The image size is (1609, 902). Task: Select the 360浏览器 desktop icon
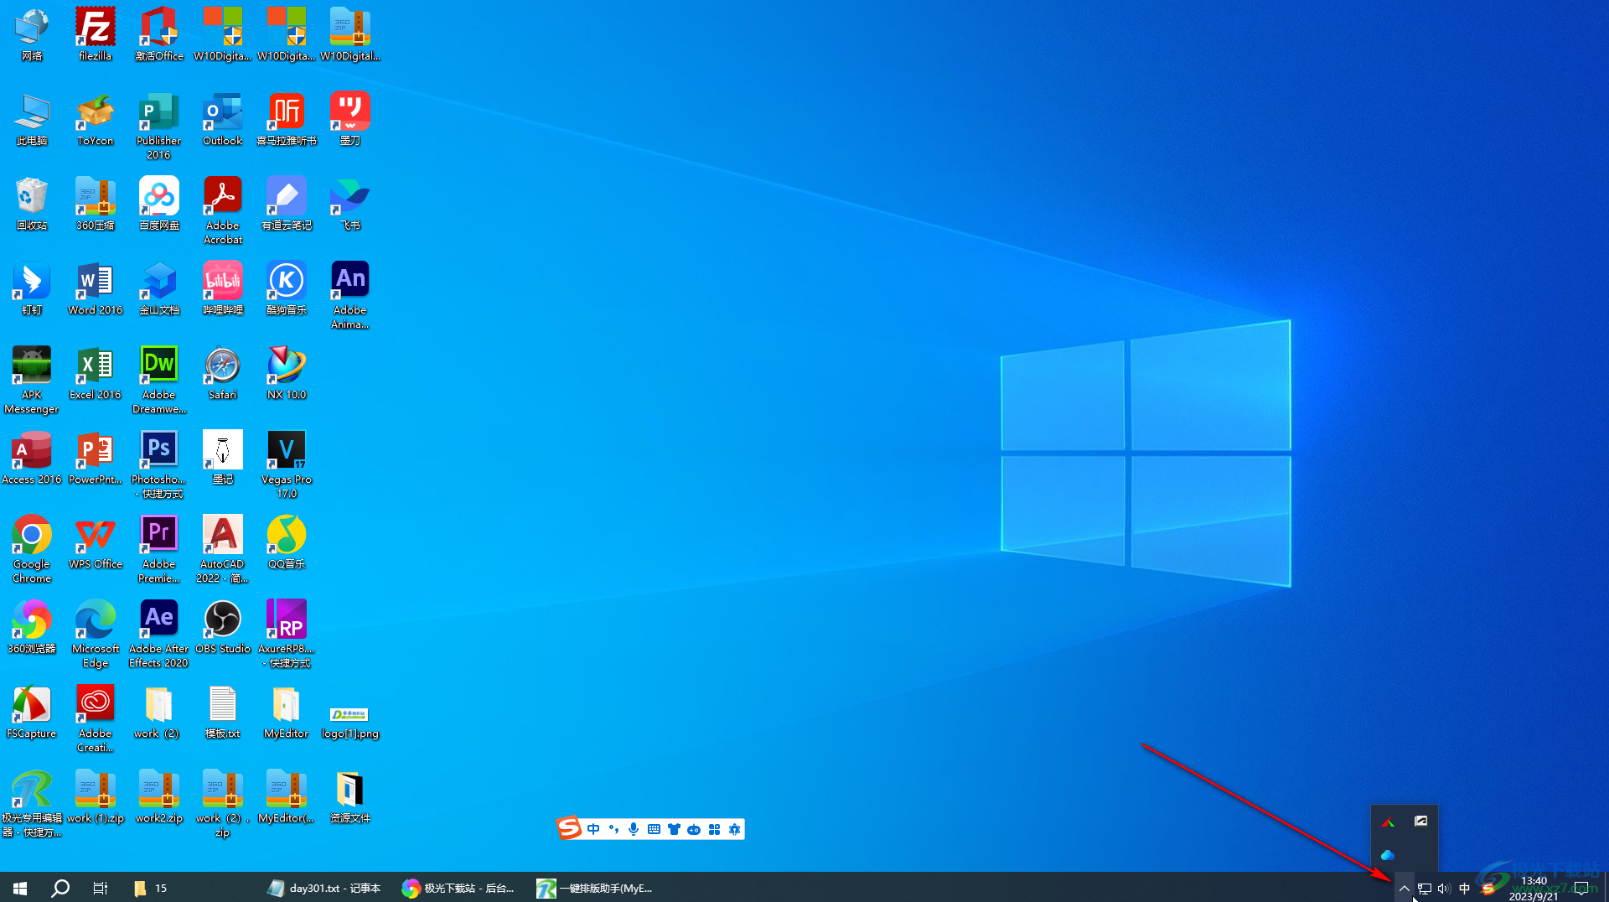pos(32,627)
